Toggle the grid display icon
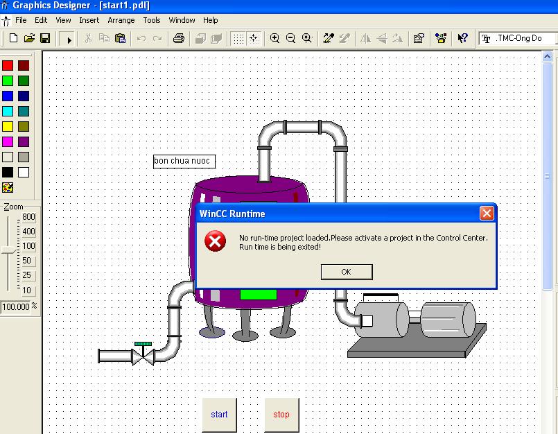Screen dimensions: 558x434 [238, 39]
